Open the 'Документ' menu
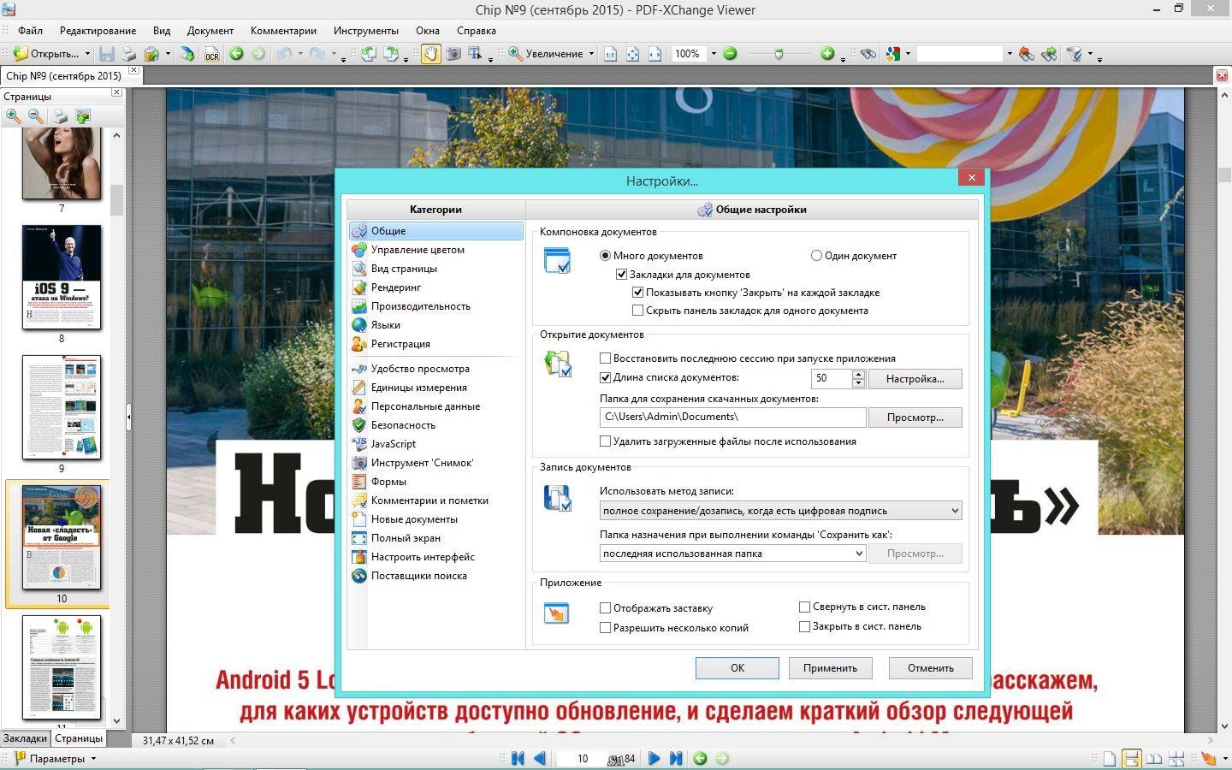 point(210,31)
